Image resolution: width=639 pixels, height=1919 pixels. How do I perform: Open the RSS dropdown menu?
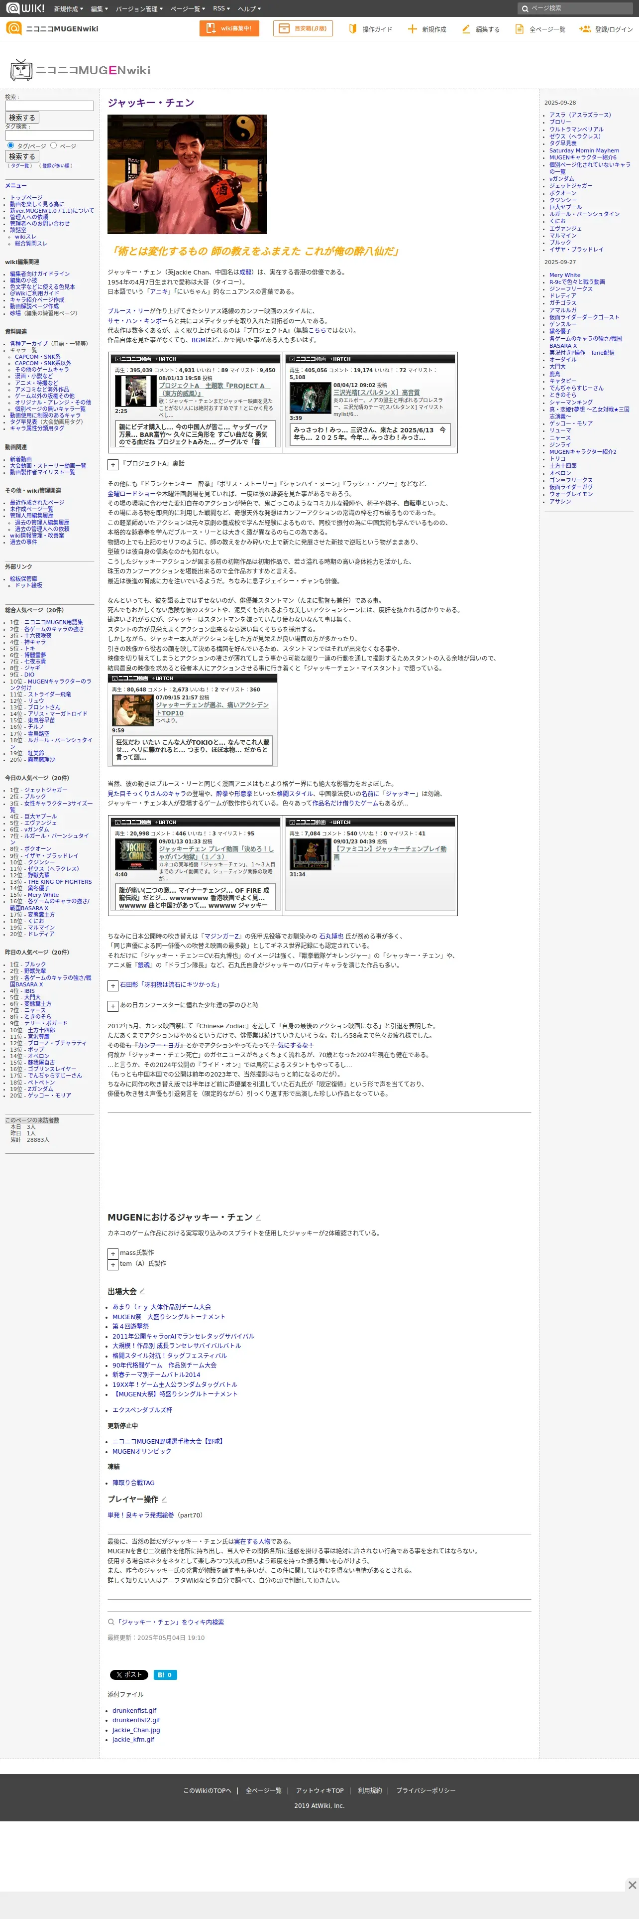click(221, 9)
